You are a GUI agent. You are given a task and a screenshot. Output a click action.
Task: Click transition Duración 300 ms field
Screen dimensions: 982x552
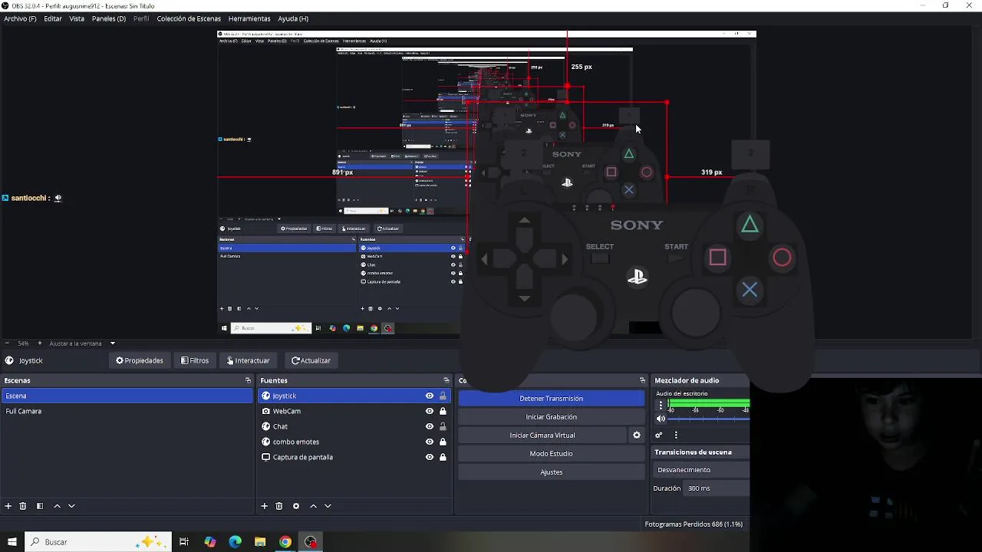click(x=717, y=488)
